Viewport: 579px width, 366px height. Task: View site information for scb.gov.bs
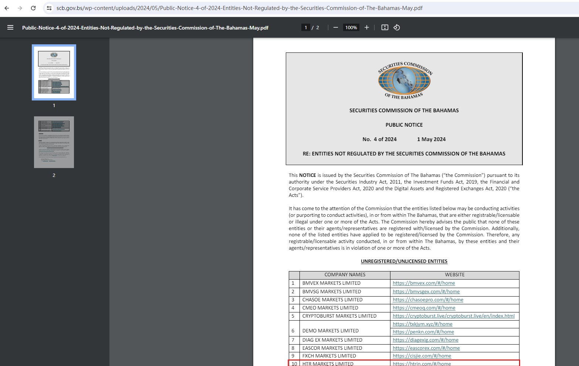pos(49,8)
